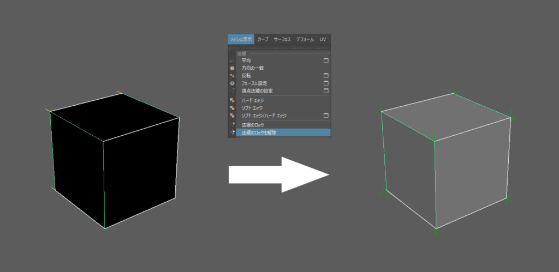Open the option box for 反転

click(x=326, y=75)
